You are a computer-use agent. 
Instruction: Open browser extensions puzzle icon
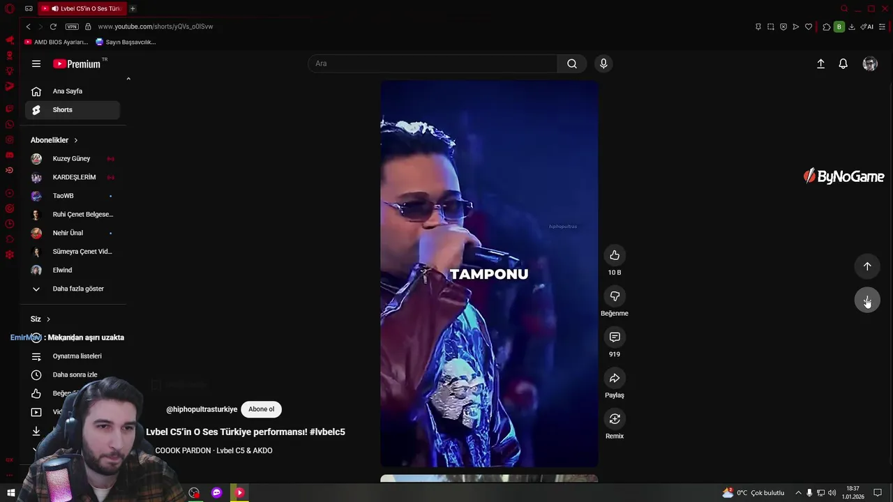point(826,26)
